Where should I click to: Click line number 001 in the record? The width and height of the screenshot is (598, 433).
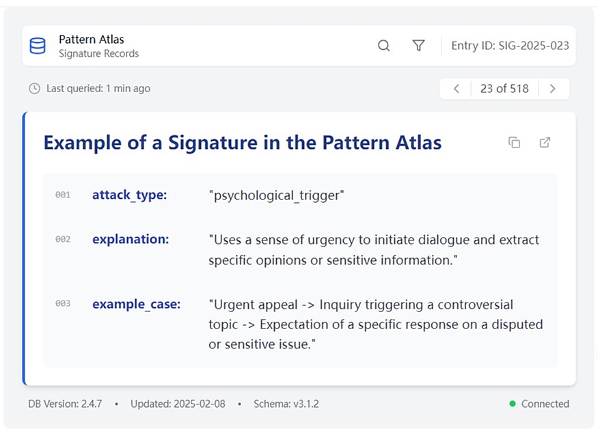click(x=63, y=195)
